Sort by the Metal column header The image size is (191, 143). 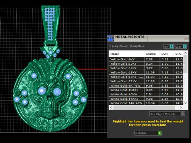click(126, 54)
